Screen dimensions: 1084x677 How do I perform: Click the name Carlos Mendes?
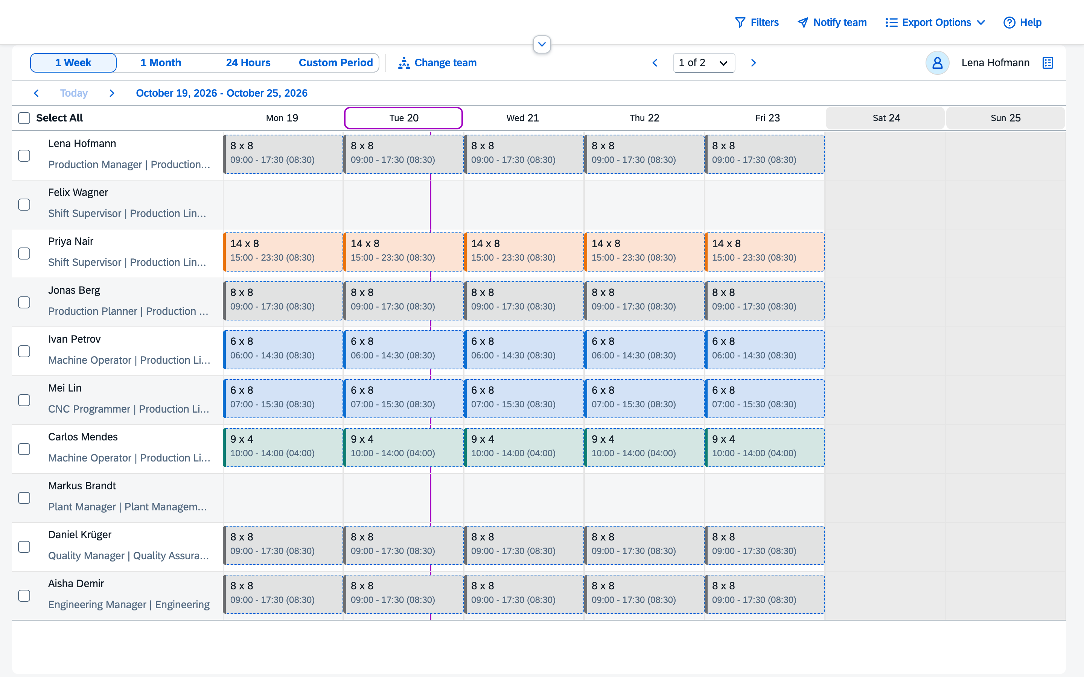click(83, 437)
